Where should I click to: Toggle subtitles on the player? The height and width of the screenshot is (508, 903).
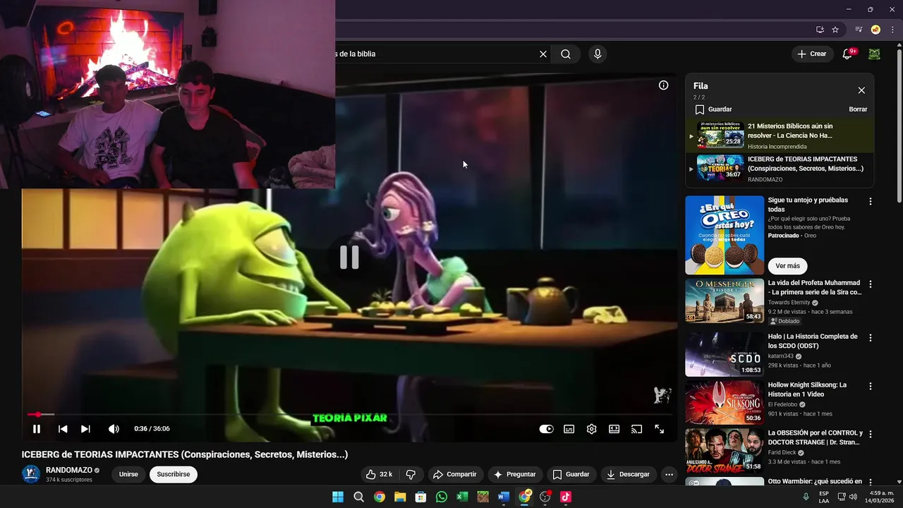569,428
